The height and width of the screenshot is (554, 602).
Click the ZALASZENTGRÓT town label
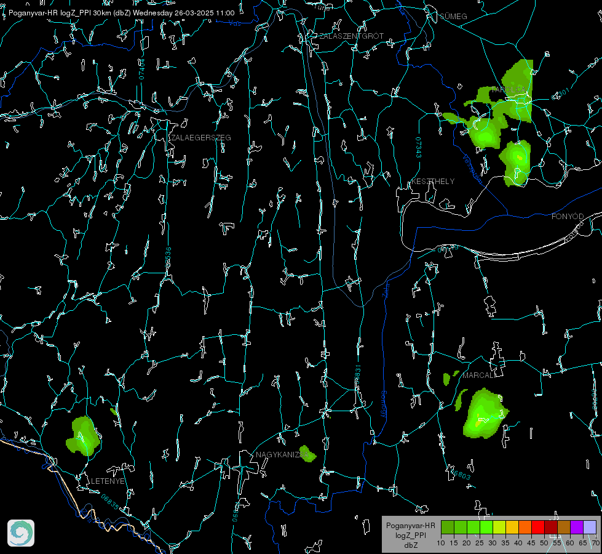pyautogui.click(x=351, y=36)
